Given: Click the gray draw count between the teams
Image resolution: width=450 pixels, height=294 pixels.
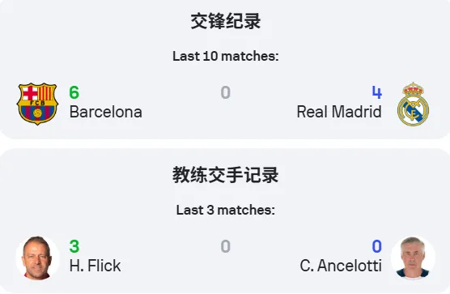Looking at the screenshot, I should coord(226,92).
